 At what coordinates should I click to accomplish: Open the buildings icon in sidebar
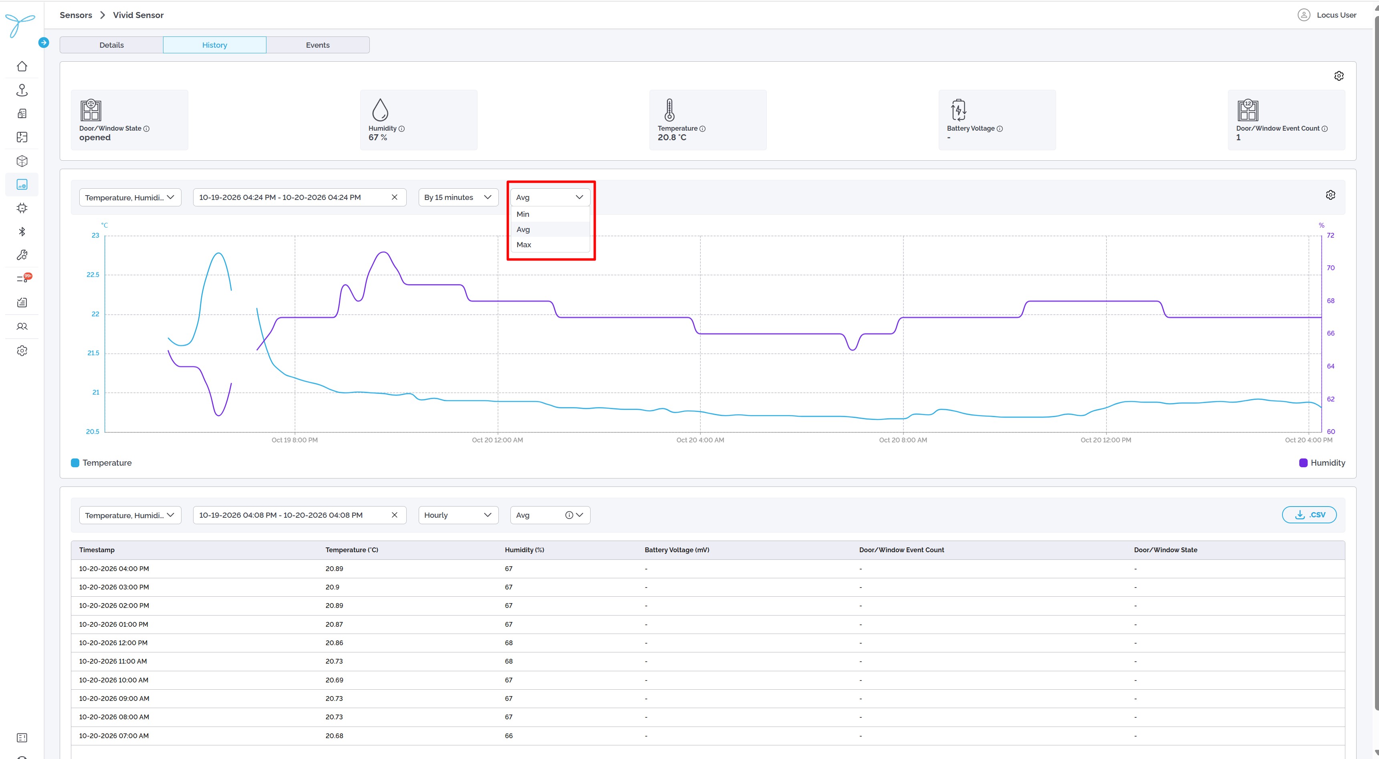[x=22, y=113]
